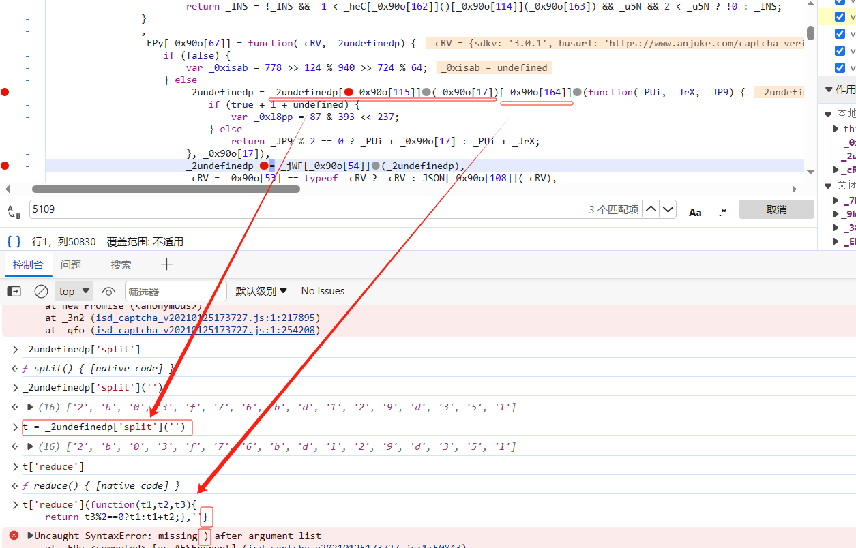
Task: Uncheck the highlighted breakpoint checkbox in right panel
Action: (x=840, y=16)
